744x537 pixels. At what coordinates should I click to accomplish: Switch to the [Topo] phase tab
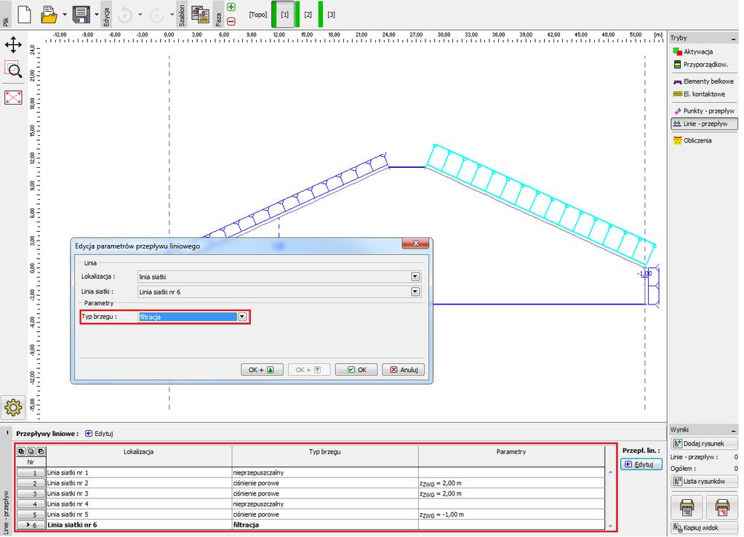pyautogui.click(x=258, y=15)
